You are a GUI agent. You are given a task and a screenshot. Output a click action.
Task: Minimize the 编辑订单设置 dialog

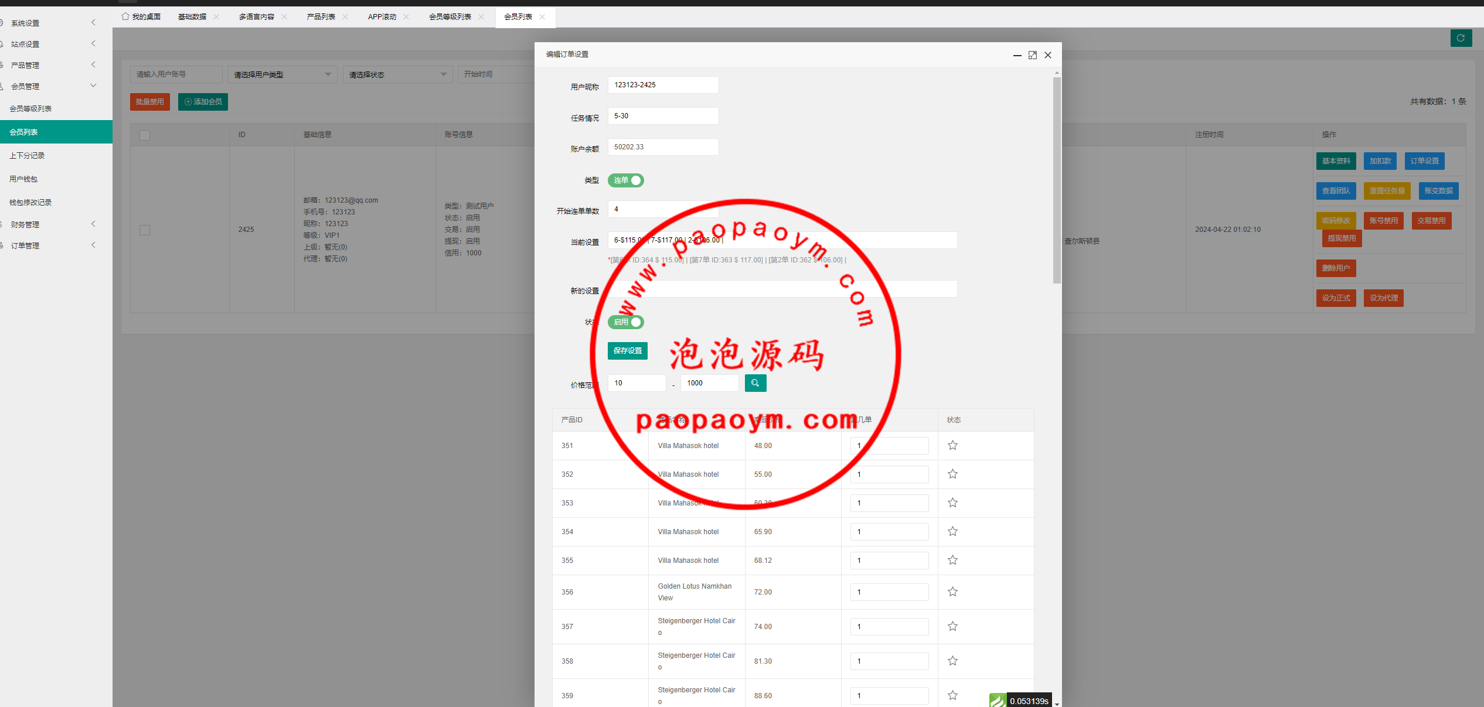pos(1017,55)
